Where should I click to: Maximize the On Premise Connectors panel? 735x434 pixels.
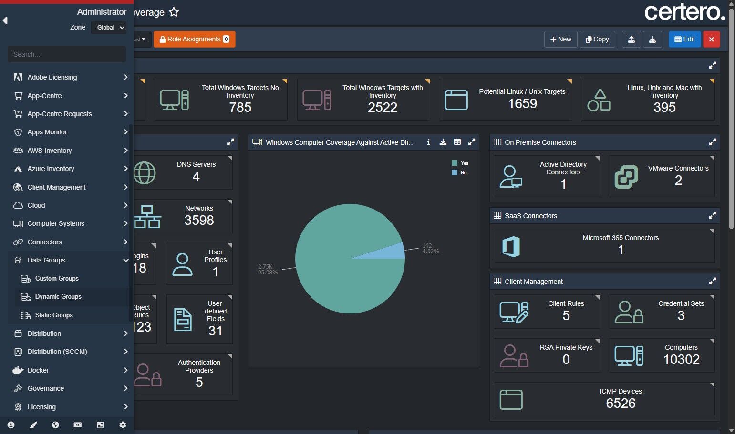pyautogui.click(x=712, y=142)
